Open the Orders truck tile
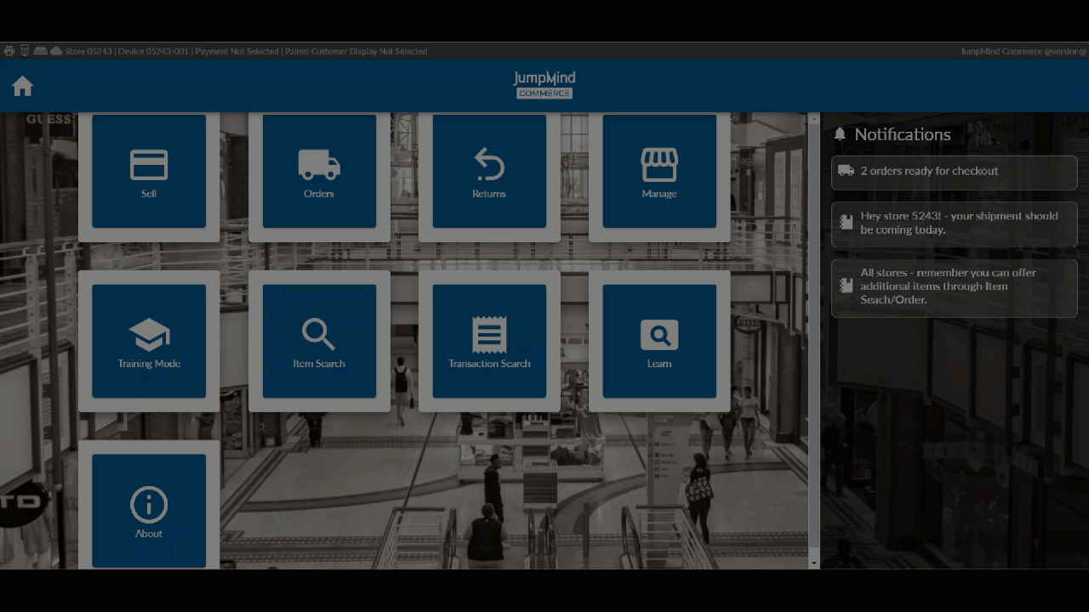 pyautogui.click(x=319, y=172)
